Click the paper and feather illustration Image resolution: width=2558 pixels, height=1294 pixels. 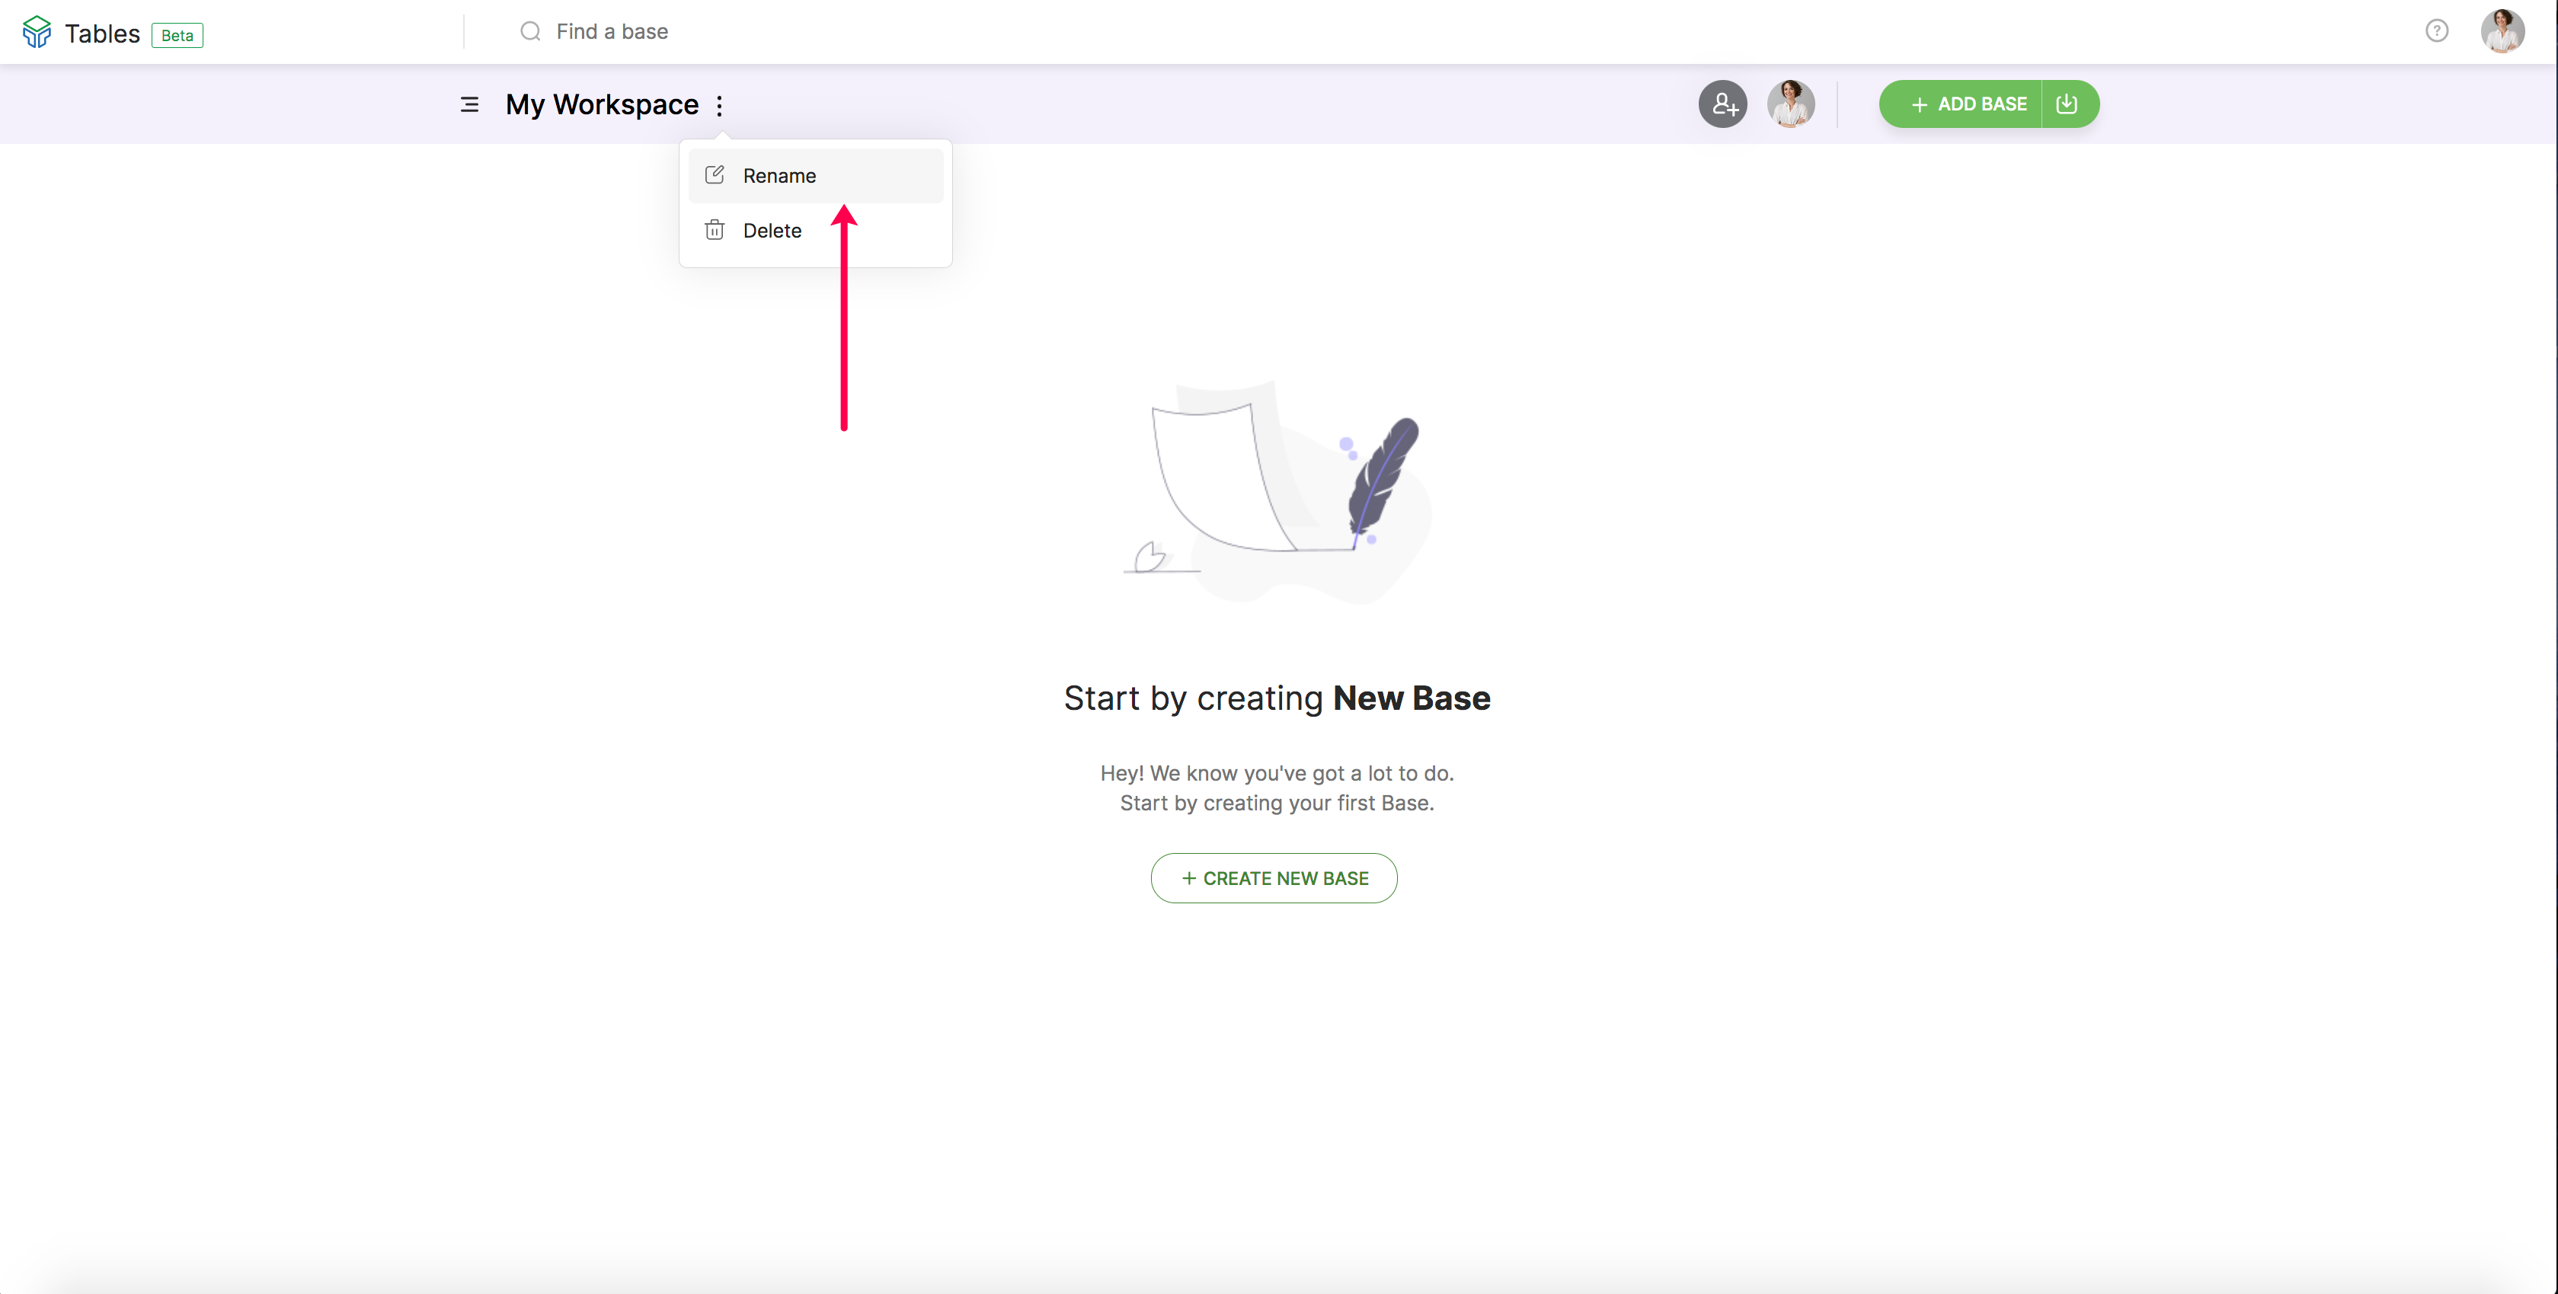point(1277,491)
